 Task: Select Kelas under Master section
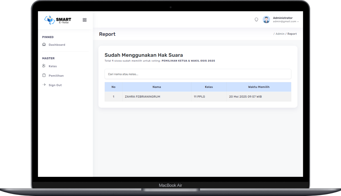[x=53, y=66]
